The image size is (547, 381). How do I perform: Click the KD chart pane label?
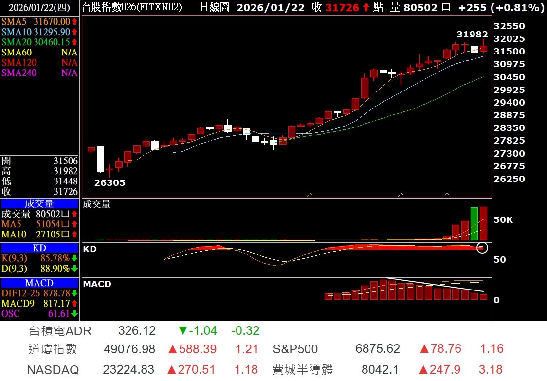tap(90, 249)
